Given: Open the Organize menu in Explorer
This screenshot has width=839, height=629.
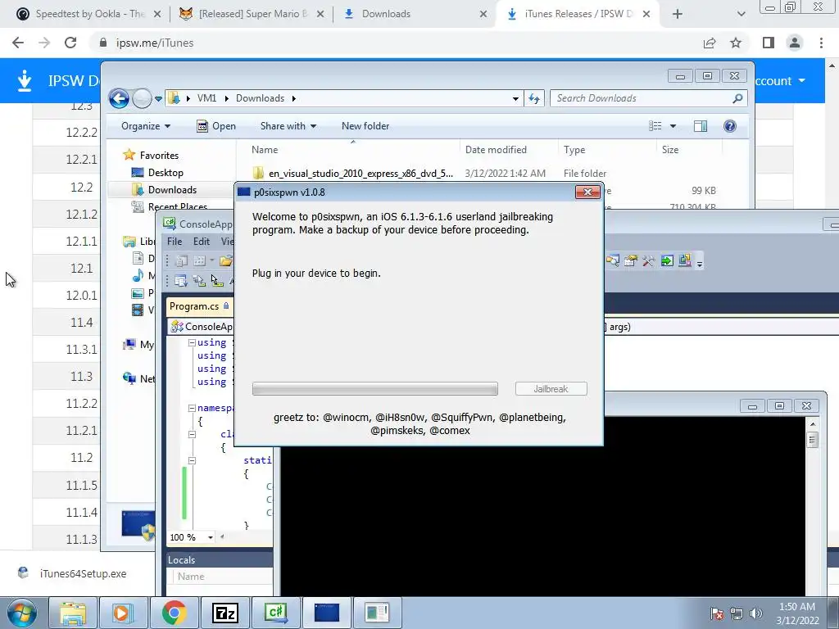Looking at the screenshot, I should click(146, 126).
